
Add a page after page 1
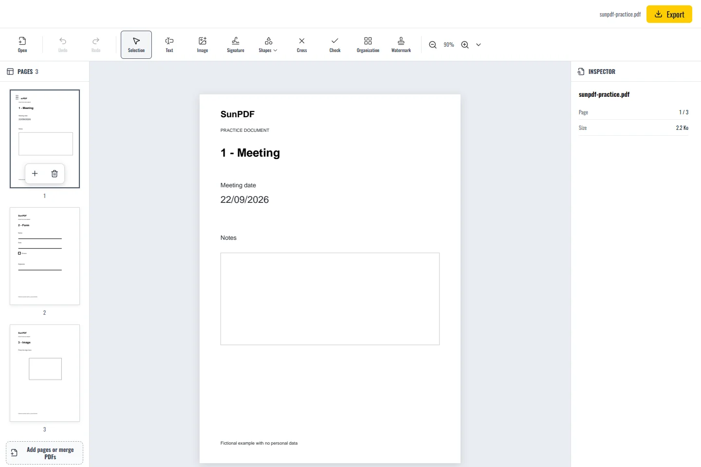[x=35, y=174]
